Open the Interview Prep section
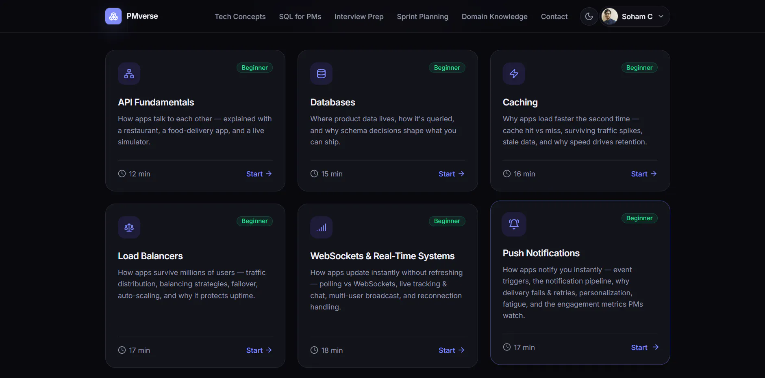 [x=359, y=17]
